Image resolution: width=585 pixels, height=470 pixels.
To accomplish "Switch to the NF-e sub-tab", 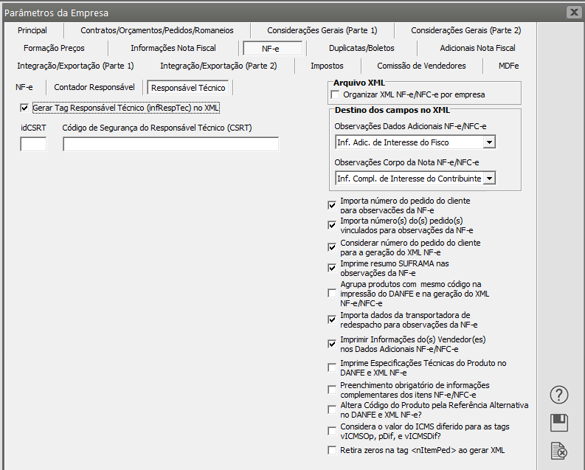I will coord(24,87).
